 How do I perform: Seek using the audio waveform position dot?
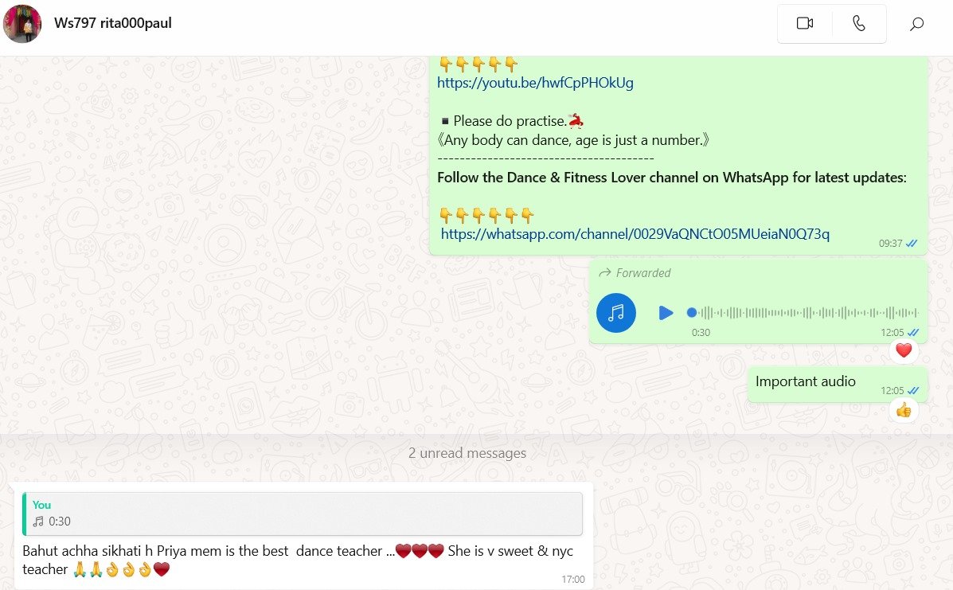[x=692, y=312]
